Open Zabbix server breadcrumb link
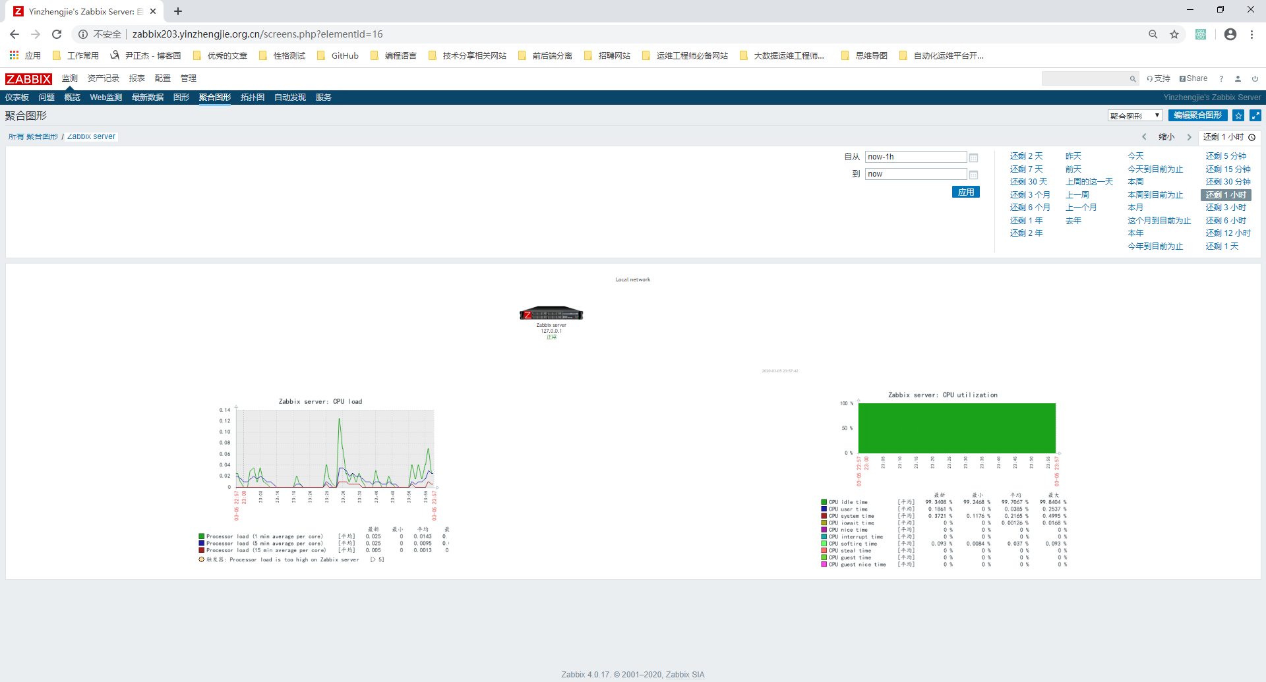Viewport: 1266px width, 682px height. (92, 136)
